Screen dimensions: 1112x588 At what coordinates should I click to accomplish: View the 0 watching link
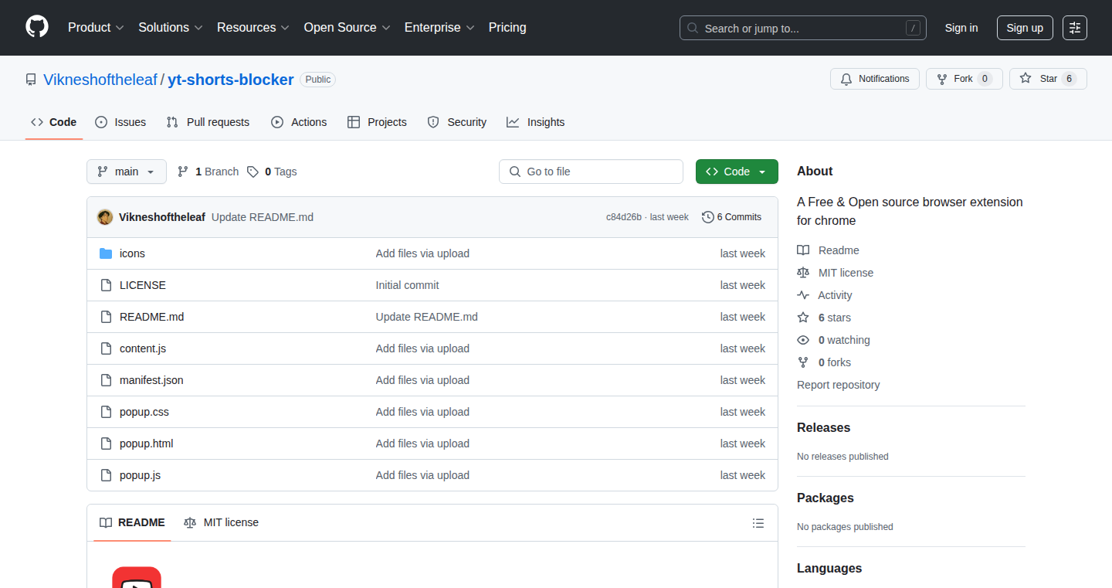(x=833, y=340)
